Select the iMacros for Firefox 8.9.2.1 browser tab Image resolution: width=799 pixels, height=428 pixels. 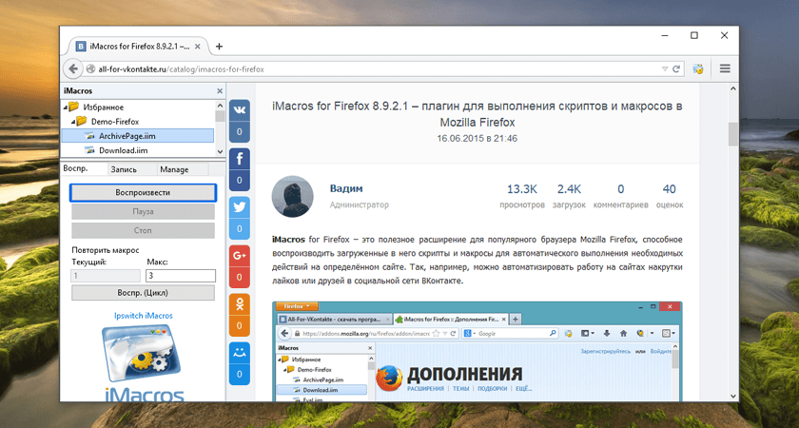pos(138,47)
